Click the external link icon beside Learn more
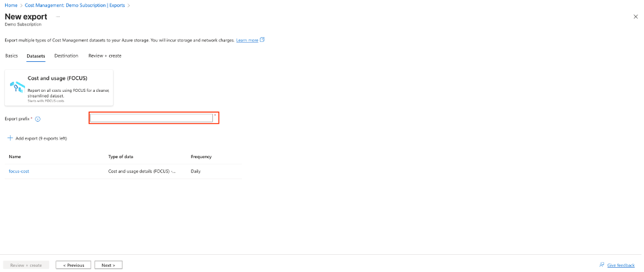The image size is (644, 272). [262, 40]
